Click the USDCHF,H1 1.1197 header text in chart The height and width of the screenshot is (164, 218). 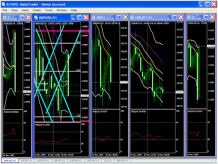pyautogui.click(x=197, y=23)
